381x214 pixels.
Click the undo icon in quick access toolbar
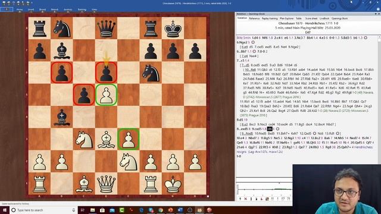tap(9, 2)
